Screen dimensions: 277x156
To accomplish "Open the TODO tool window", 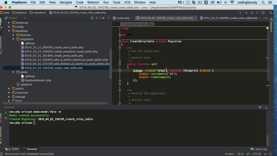I will coord(12,149).
